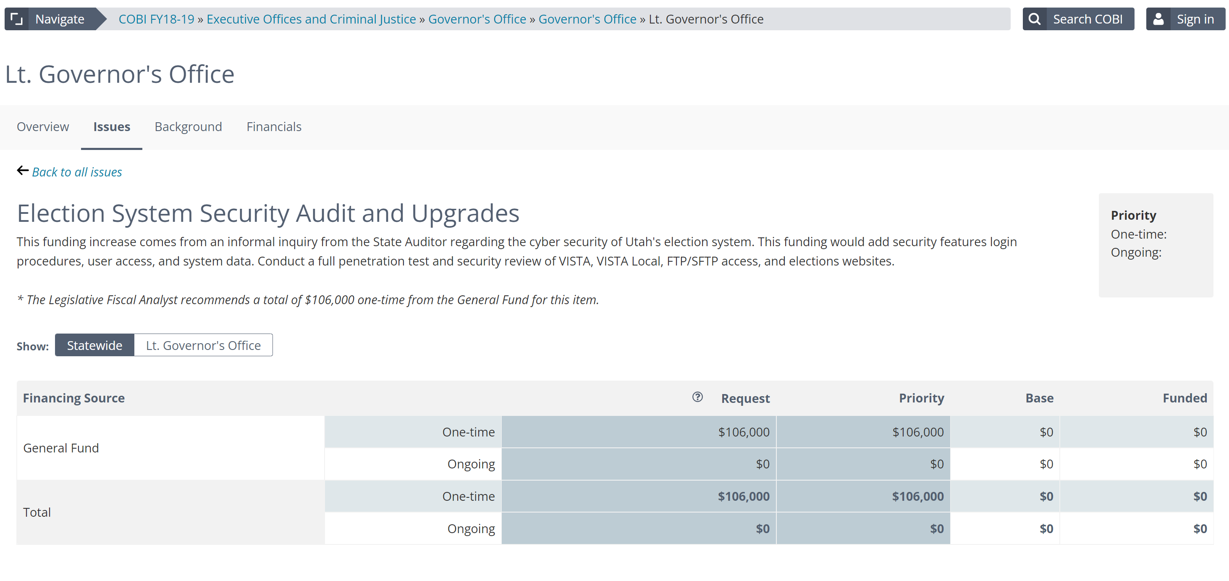The width and height of the screenshot is (1229, 581).
Task: Click the General Fund one-time request amount
Action: (743, 432)
